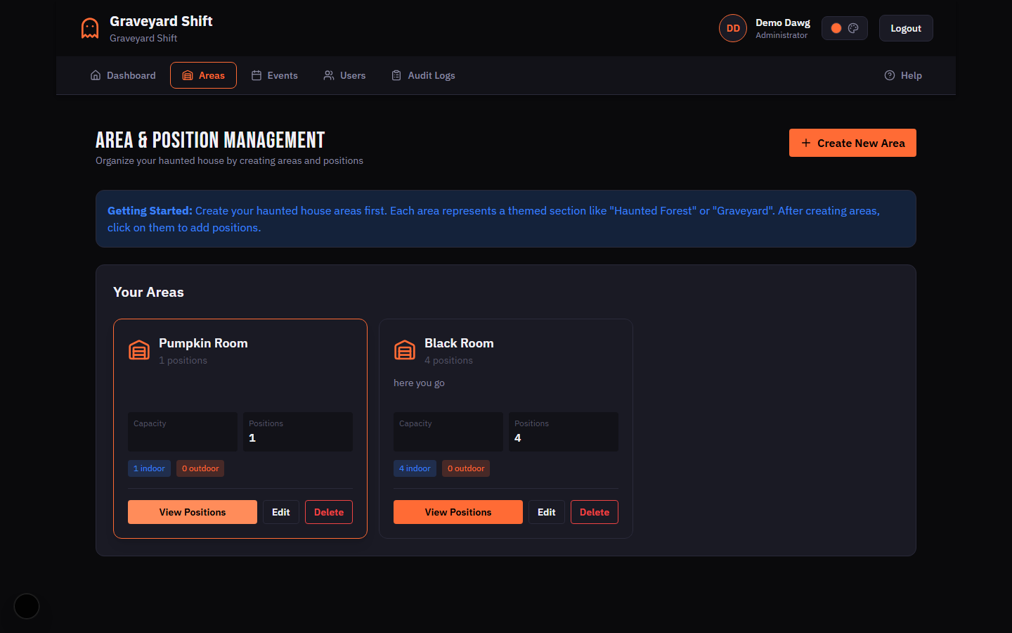
Task: Click the palette icon in the theme switcher
Action: pos(852,27)
